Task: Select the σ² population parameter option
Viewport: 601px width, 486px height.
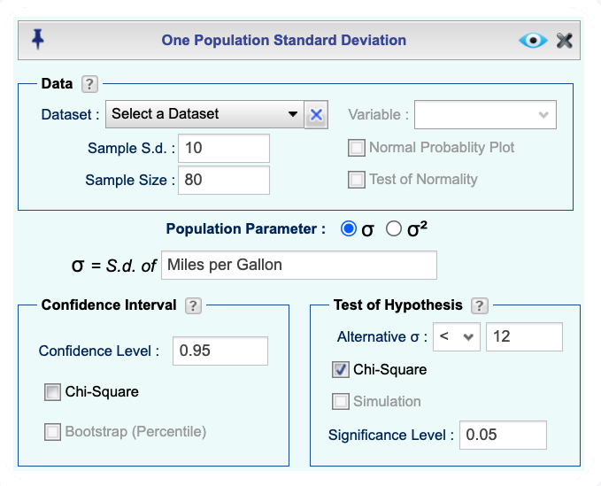Action: 394,228
